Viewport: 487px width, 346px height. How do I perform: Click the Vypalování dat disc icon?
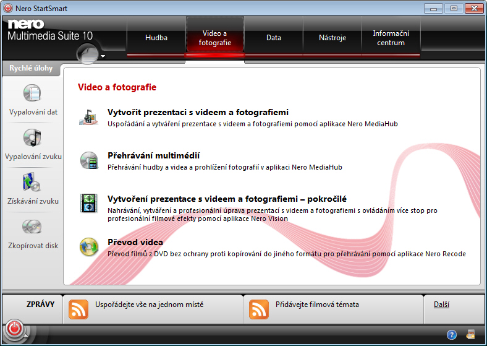coord(32,93)
